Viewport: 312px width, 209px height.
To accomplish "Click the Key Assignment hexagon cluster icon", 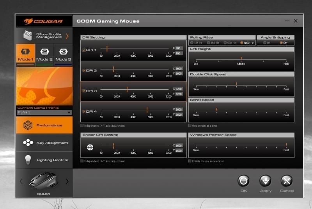I will (x=28, y=142).
